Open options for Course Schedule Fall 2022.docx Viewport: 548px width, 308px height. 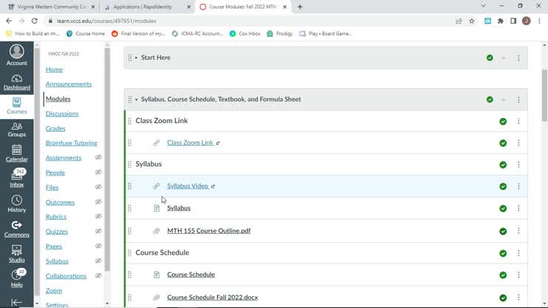[x=518, y=297]
